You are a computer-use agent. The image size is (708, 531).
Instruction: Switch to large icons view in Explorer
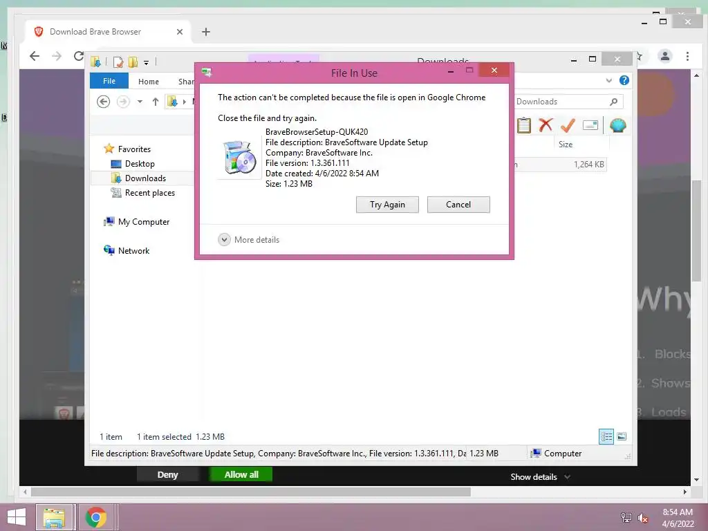pyautogui.click(x=622, y=436)
